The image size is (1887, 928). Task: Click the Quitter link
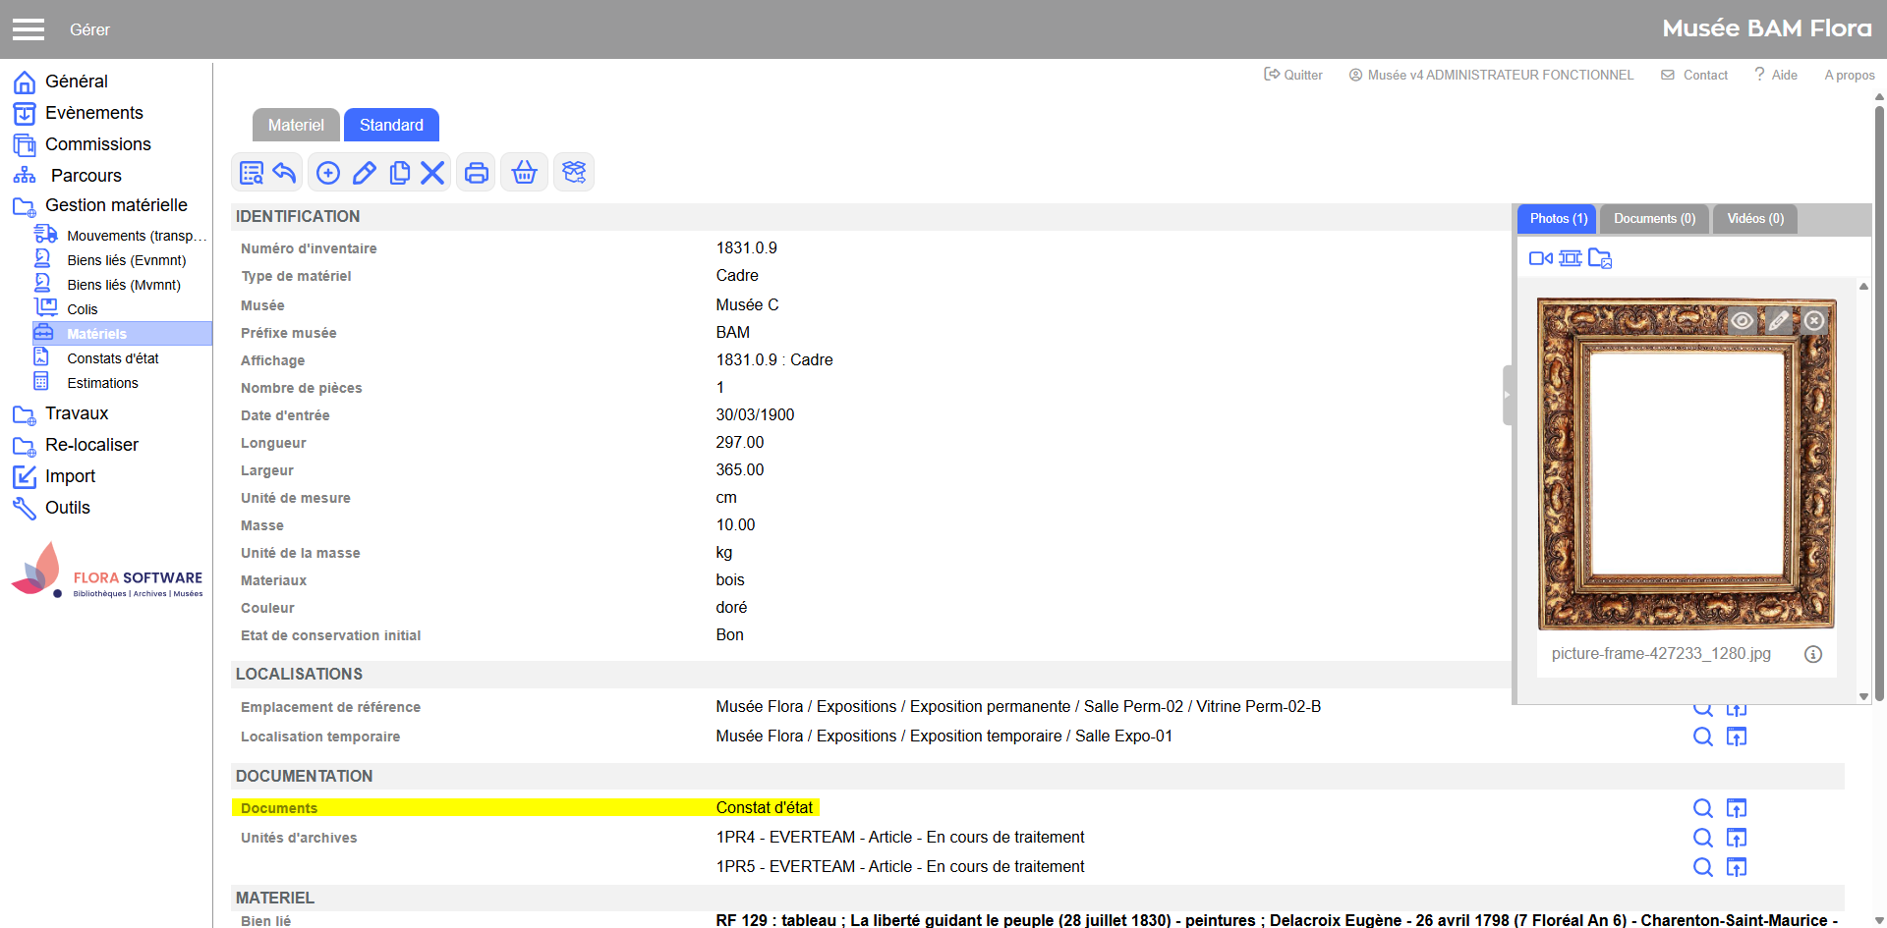pos(1293,75)
